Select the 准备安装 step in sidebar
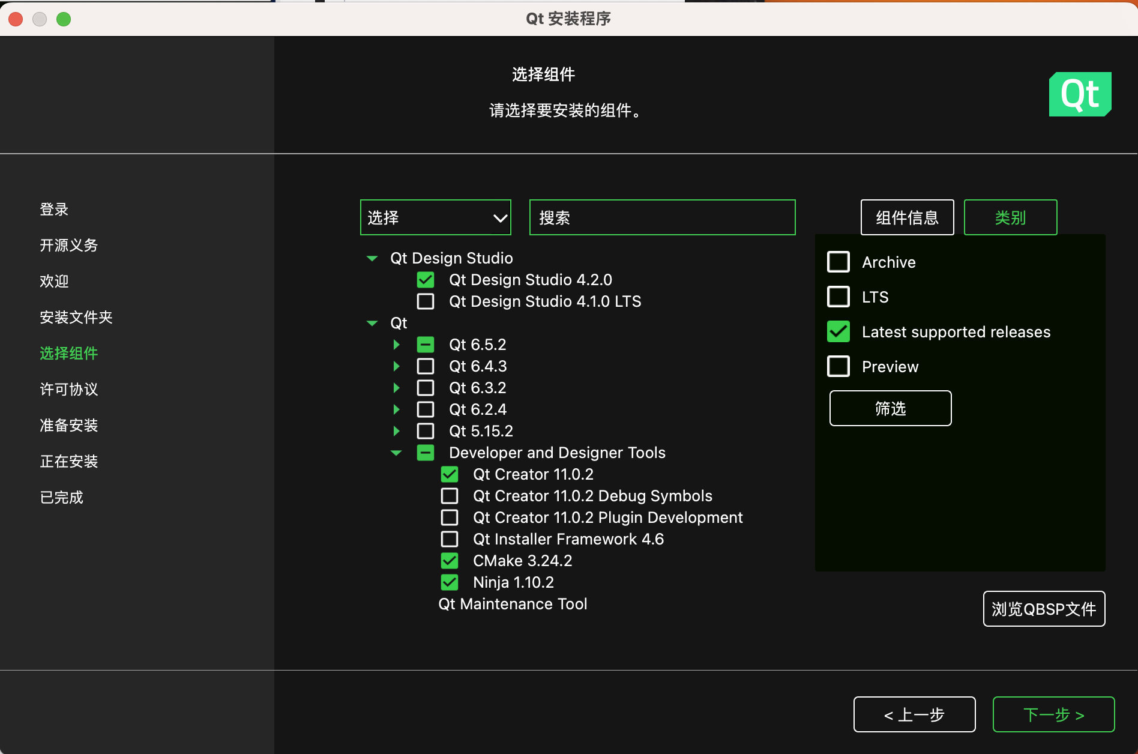This screenshot has height=754, width=1138. (x=68, y=426)
